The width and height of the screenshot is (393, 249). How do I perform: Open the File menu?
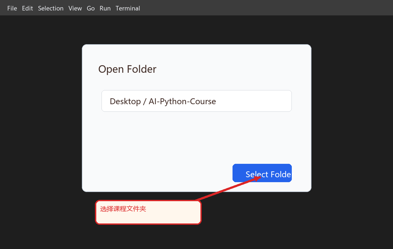12,8
